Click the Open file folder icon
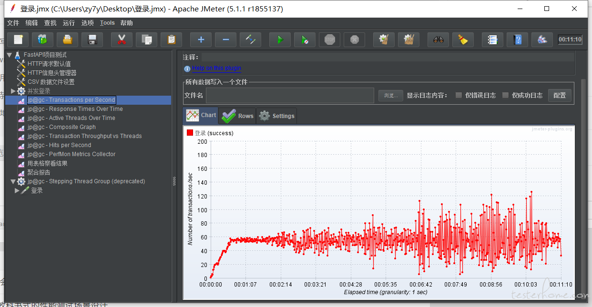Screen dimensions: 592x307 67,40
